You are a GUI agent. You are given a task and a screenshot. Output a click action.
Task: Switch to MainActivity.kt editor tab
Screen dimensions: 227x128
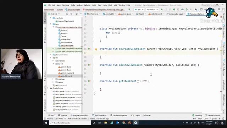click(x=92, y=14)
